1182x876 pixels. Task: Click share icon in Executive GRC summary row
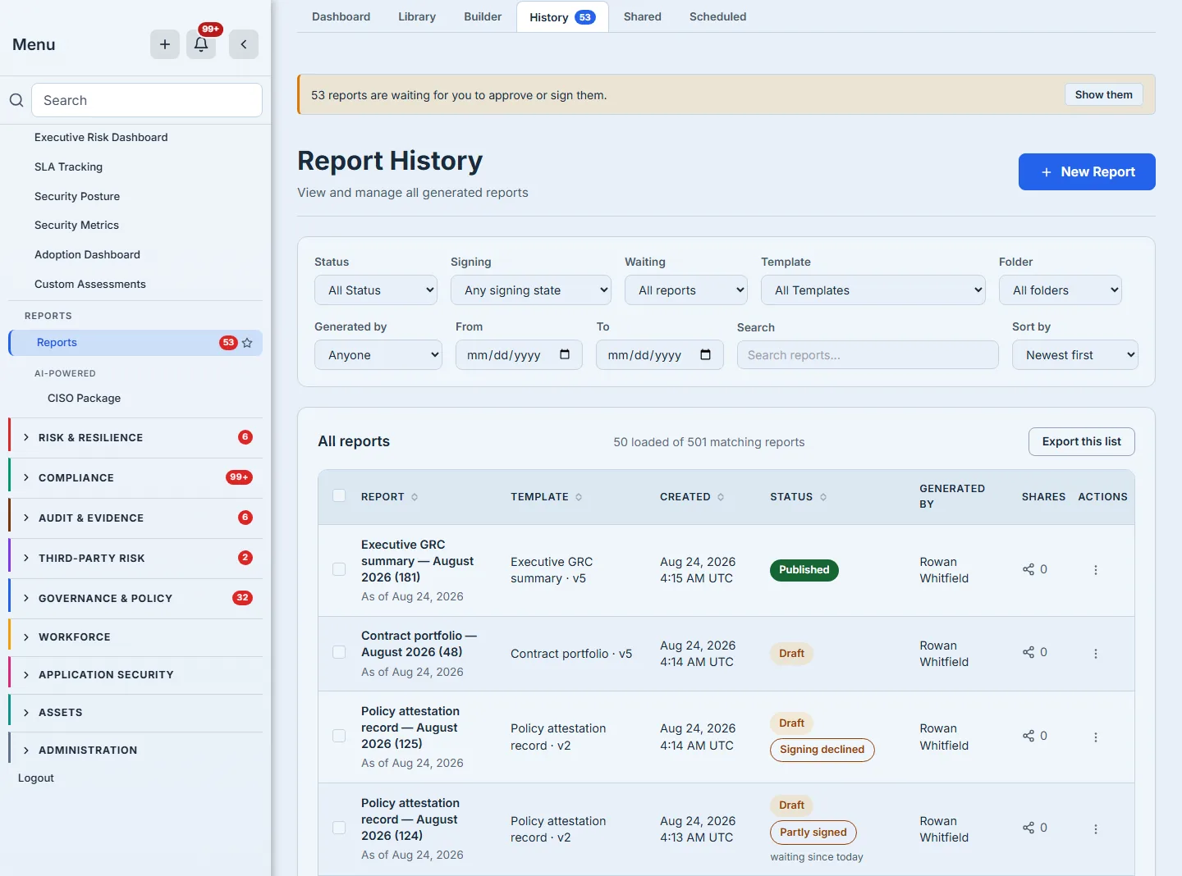point(1029,569)
